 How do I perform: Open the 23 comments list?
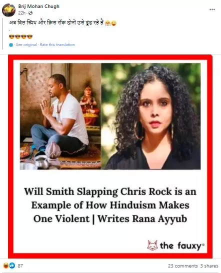click(x=182, y=266)
